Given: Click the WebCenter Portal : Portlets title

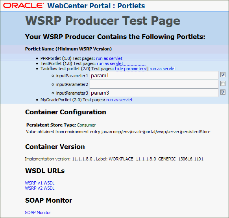Looking at the screenshot, I should click(96, 6).
